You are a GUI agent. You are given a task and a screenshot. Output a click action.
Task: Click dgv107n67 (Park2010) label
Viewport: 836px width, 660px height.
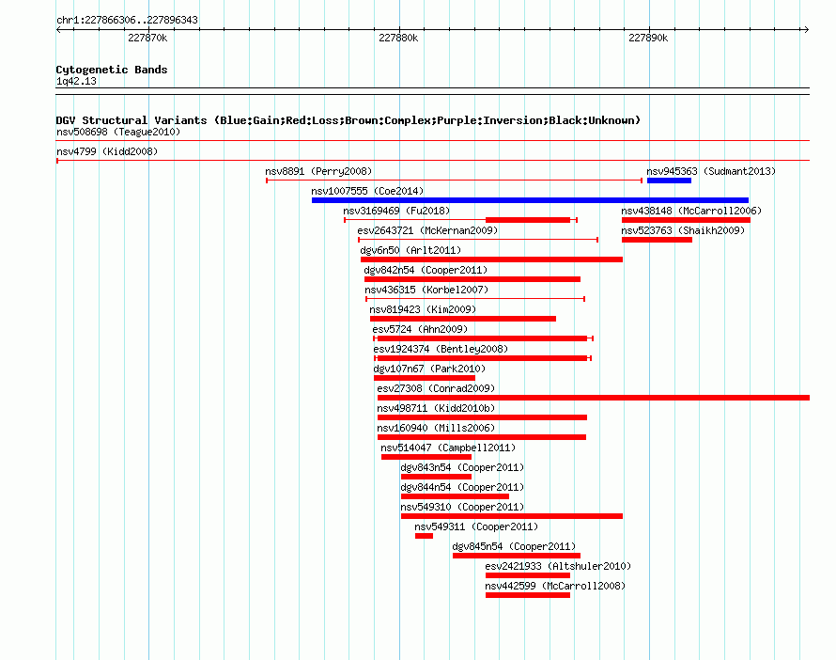429,369
